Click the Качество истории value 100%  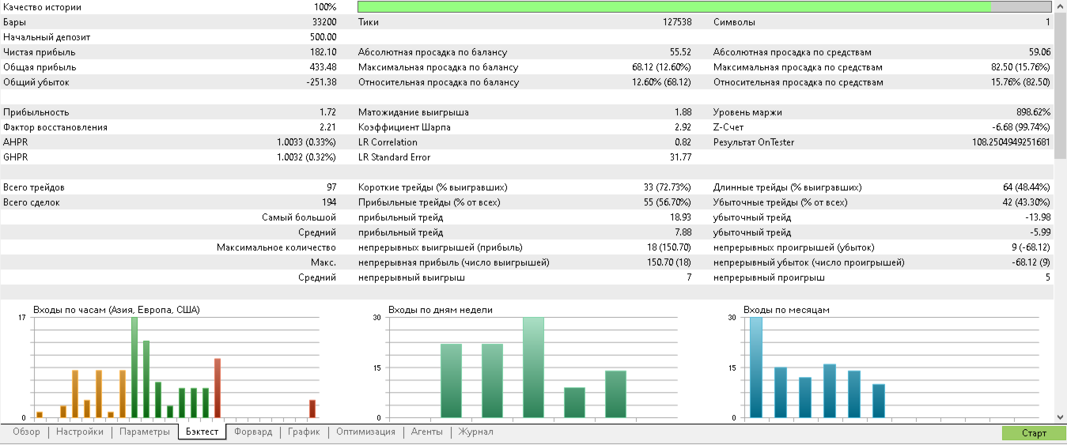click(x=325, y=7)
